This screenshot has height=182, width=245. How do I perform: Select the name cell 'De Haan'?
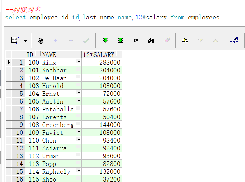[61, 78]
